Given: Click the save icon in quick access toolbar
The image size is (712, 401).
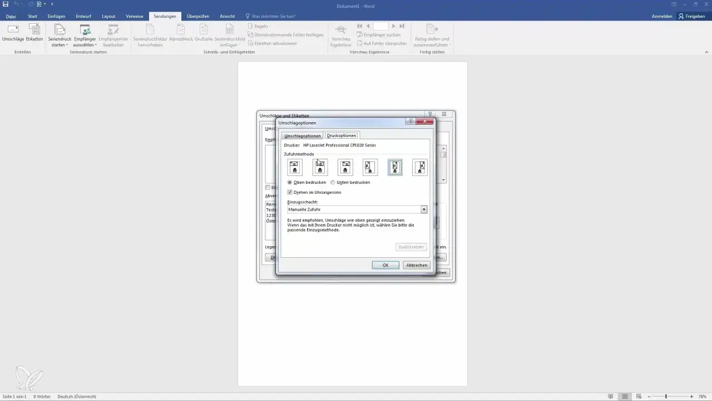Looking at the screenshot, I should pos(6,4).
